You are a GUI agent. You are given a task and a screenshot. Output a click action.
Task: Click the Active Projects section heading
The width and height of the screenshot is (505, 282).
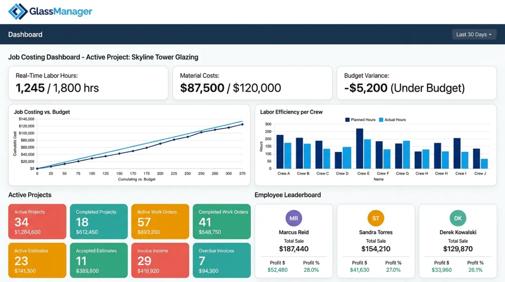click(x=29, y=195)
